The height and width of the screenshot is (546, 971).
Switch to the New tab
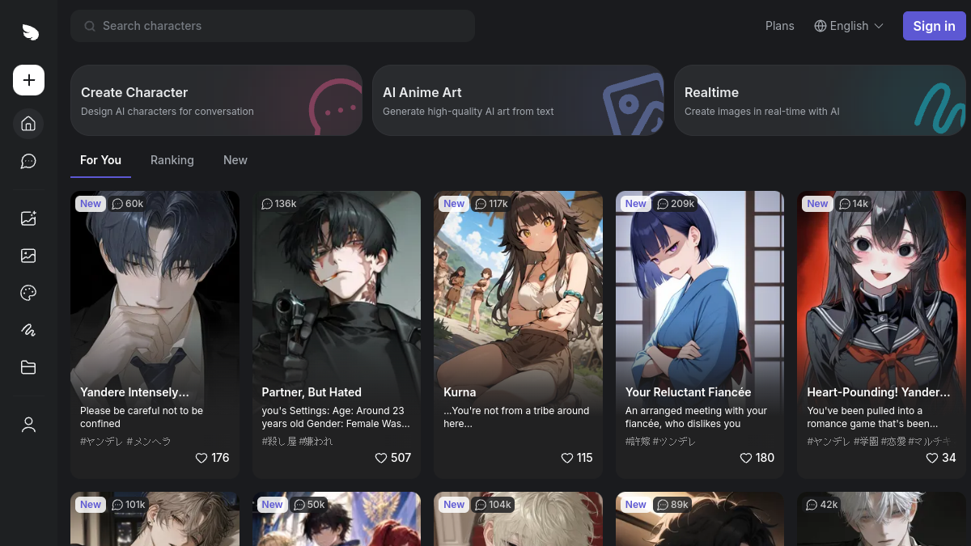pos(235,160)
